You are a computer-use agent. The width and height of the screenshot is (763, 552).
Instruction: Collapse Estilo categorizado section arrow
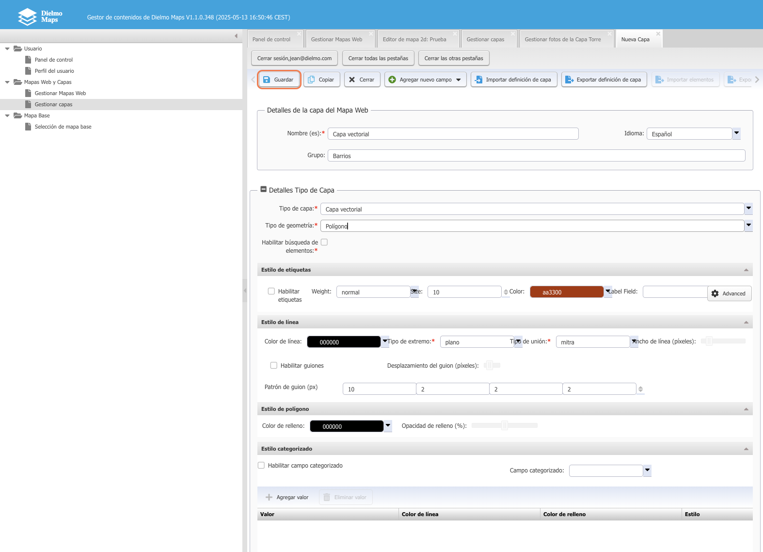pos(746,449)
